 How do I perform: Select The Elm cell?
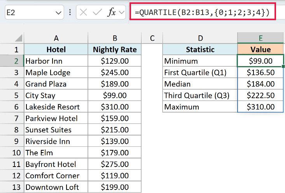[x=56, y=153]
